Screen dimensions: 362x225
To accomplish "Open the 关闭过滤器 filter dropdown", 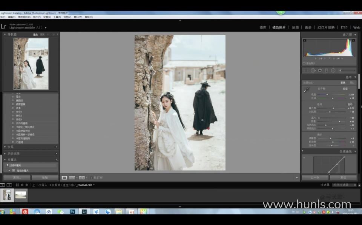I will pyautogui.click(x=344, y=185).
